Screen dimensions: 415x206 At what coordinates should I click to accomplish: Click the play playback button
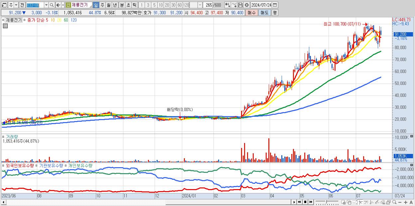pyautogui.click(x=294, y=202)
